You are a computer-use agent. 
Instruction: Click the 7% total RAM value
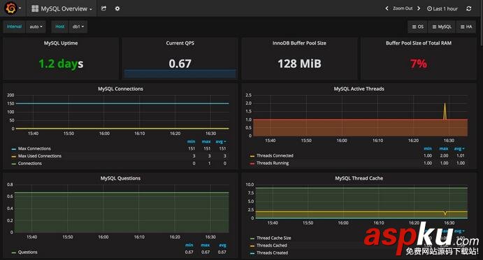(419, 64)
